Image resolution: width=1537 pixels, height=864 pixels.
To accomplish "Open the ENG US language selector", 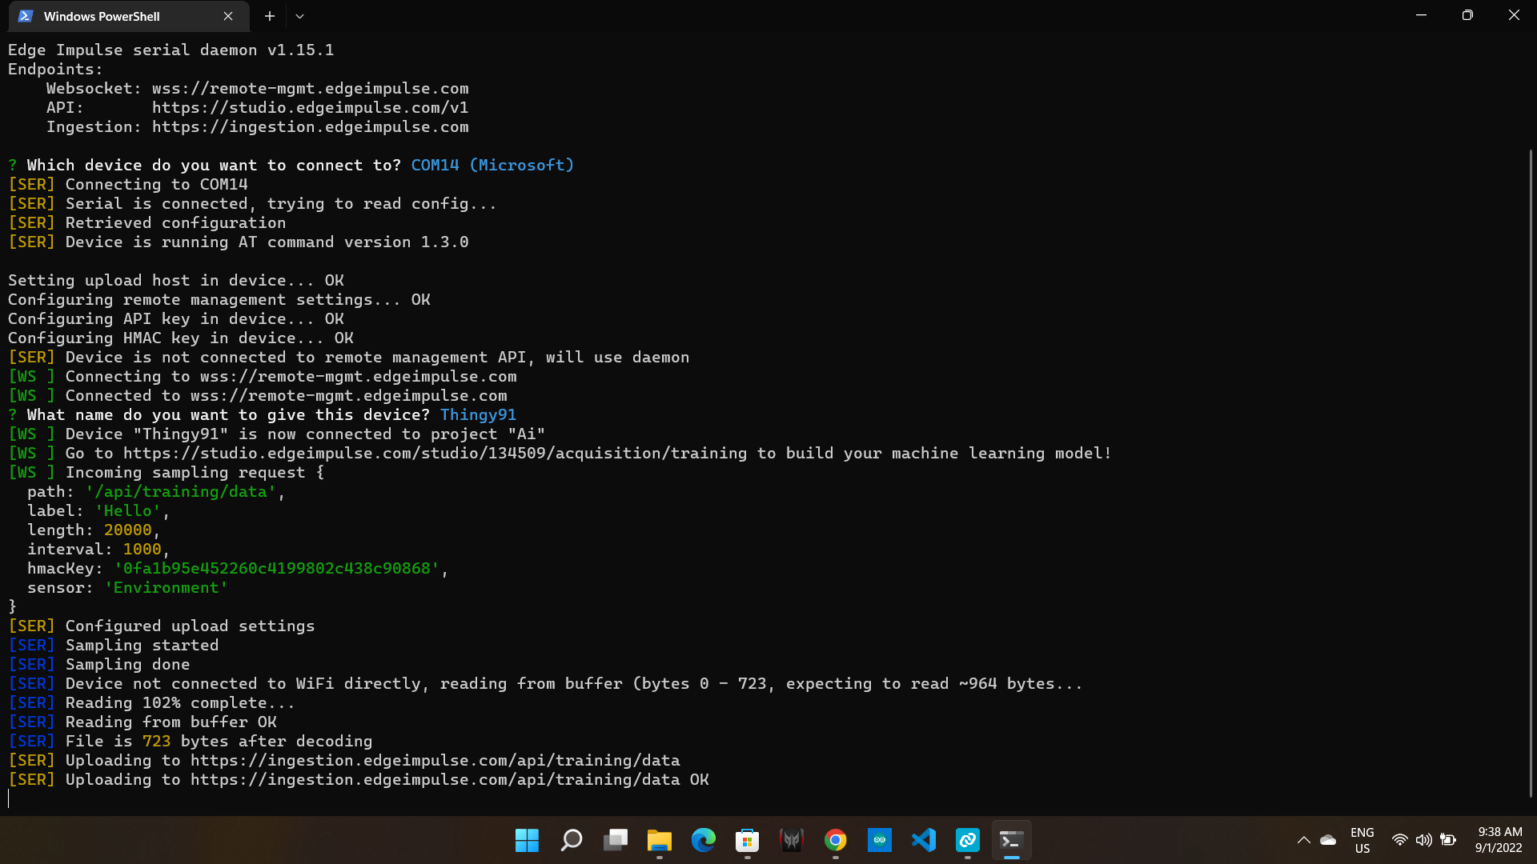I will [x=1362, y=840].
